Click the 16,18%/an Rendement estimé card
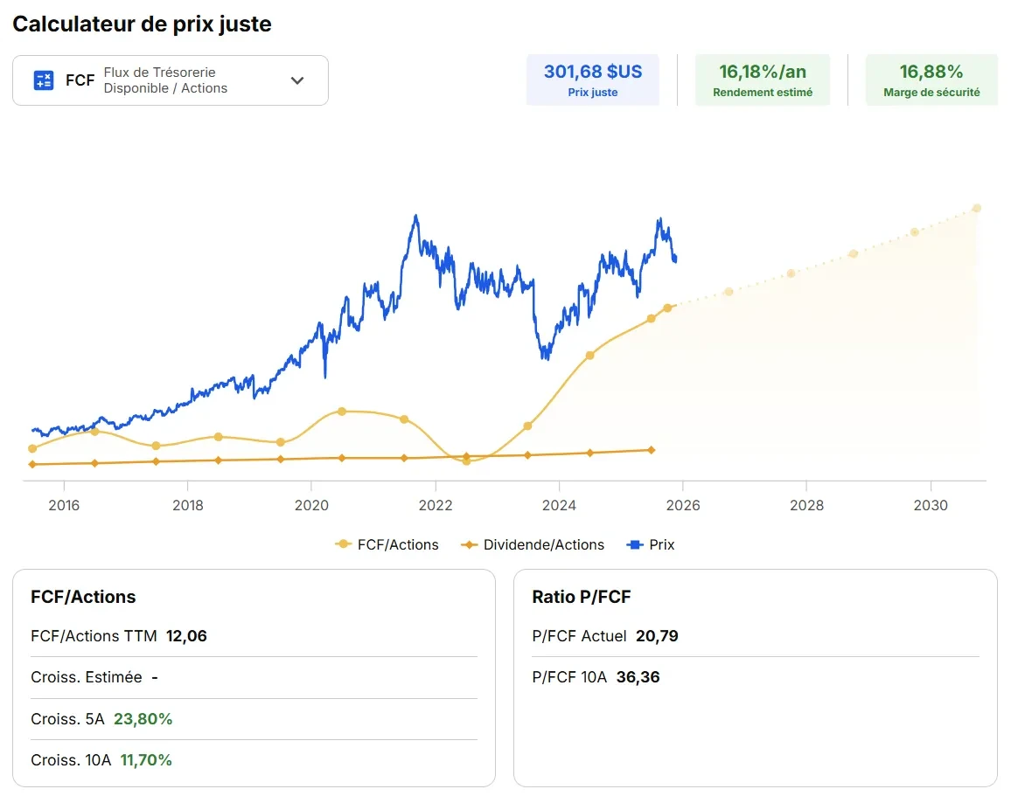The width and height of the screenshot is (1011, 796). click(x=762, y=80)
